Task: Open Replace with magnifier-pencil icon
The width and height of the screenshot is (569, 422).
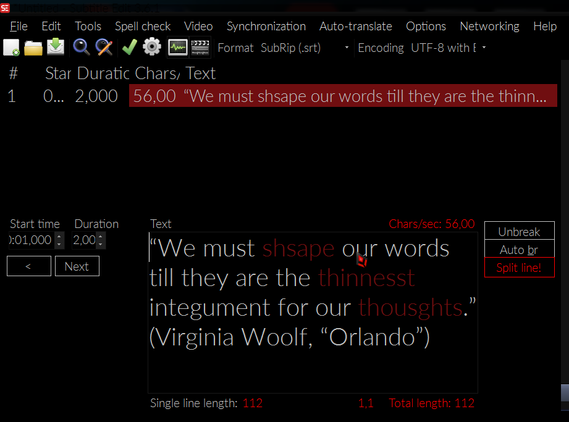Action: click(x=104, y=48)
